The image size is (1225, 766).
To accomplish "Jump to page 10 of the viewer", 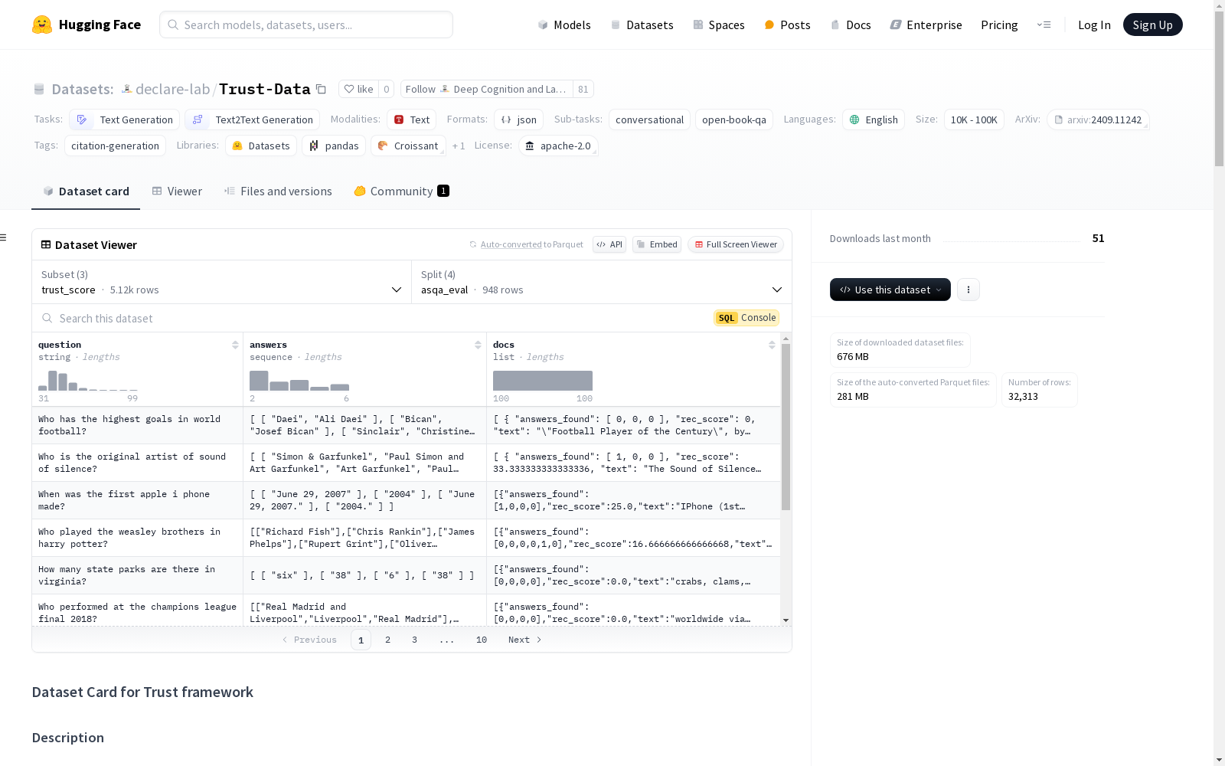I will pyautogui.click(x=482, y=640).
